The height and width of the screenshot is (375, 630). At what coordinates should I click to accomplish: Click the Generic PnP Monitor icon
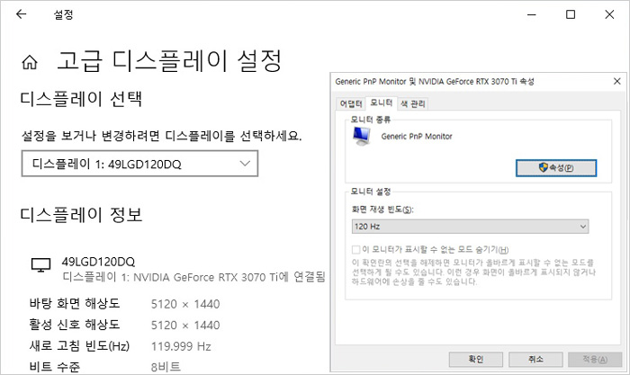[362, 136]
